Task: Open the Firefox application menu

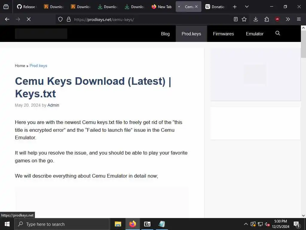Action: tap(299, 19)
